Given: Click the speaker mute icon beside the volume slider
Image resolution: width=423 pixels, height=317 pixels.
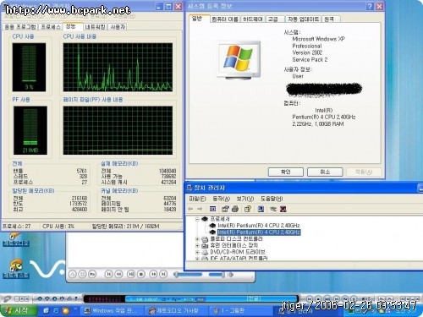Looking at the screenshot, I should pyautogui.click(x=230, y=275).
